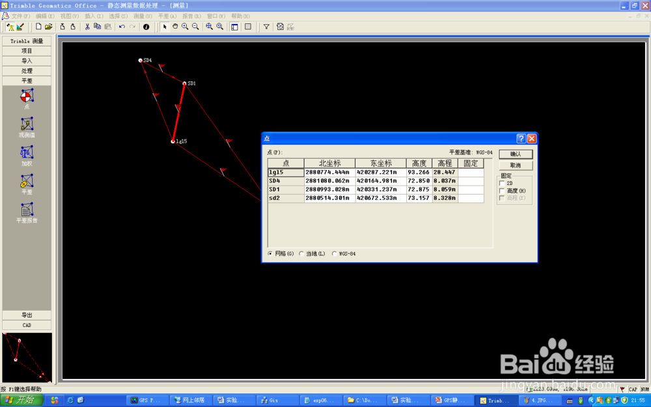The height and width of the screenshot is (407, 651).
Task: Toggle the grid display icon
Action: [248, 27]
